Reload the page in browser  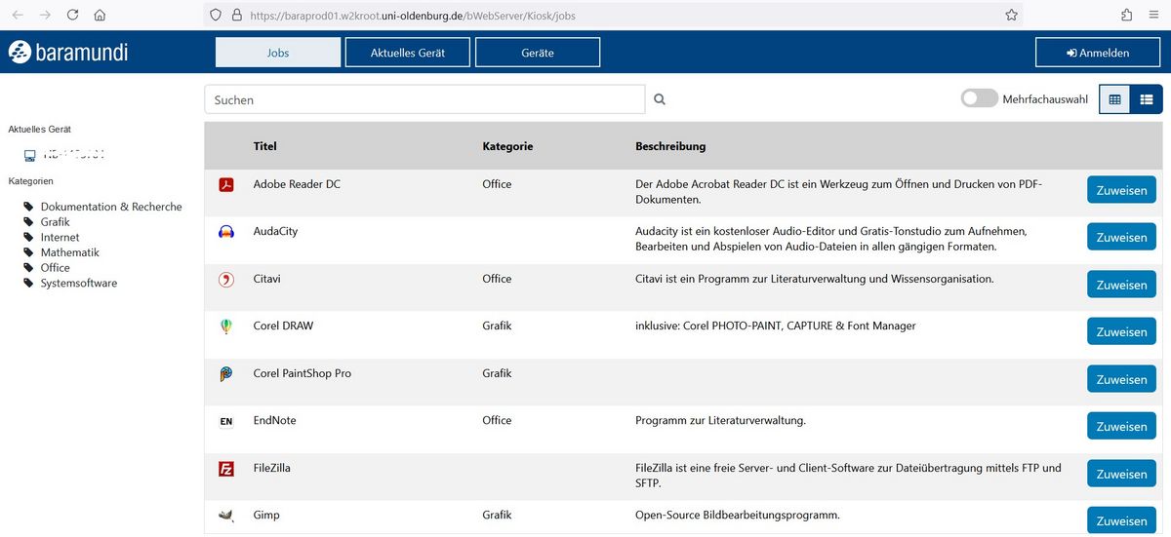point(72,16)
